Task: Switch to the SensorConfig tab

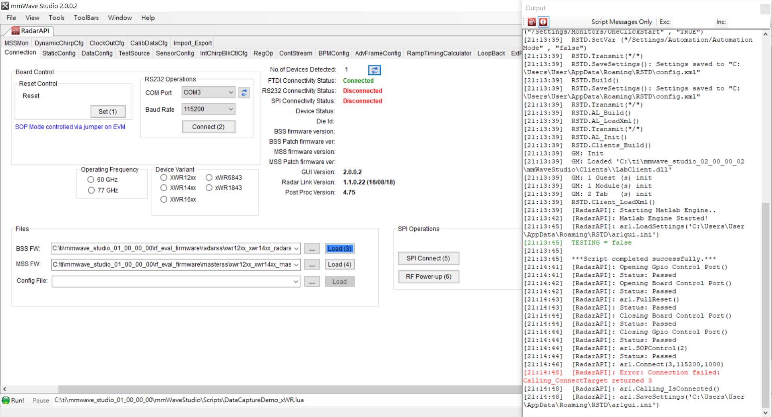Action: point(175,53)
